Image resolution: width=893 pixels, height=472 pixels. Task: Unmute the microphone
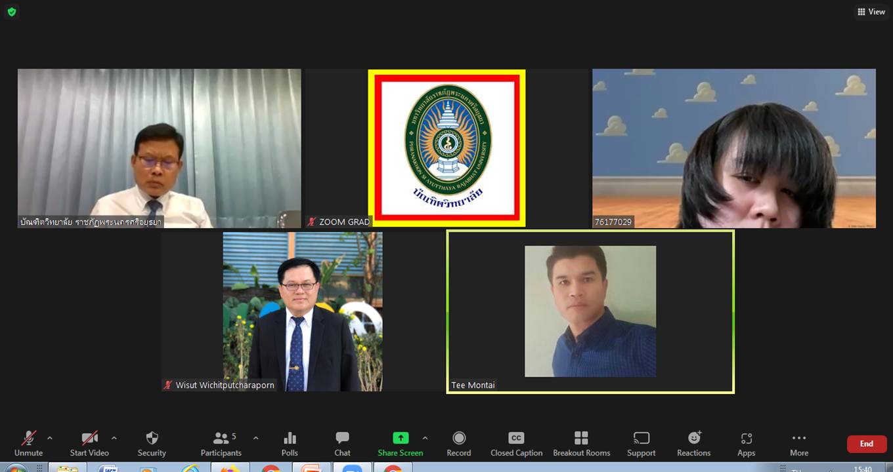(x=28, y=443)
